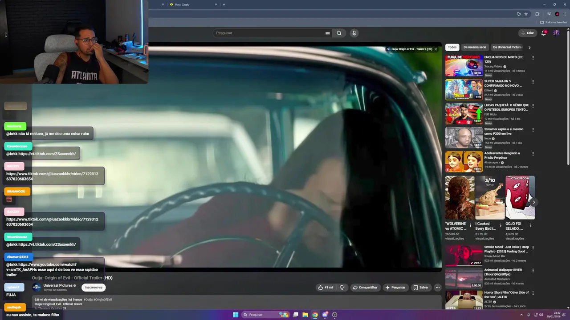
Task: Open the LUCAS PAQUETÁ video thumbnail
Action: tap(464, 113)
